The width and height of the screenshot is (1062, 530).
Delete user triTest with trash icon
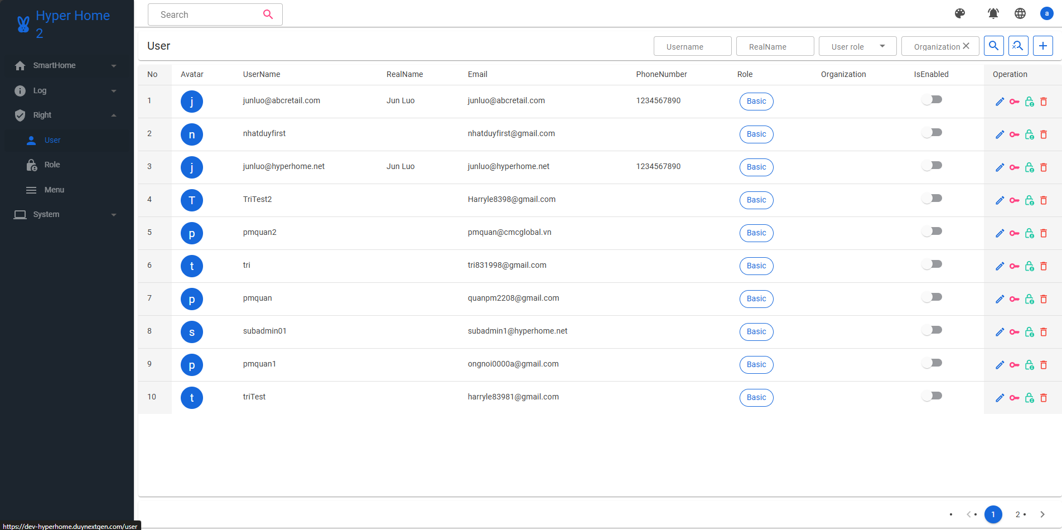tap(1044, 398)
